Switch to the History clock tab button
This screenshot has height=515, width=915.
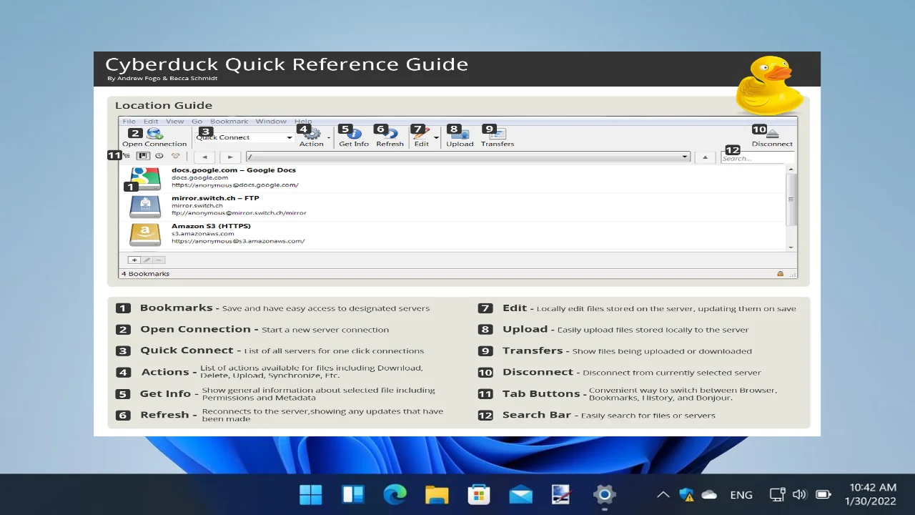(159, 156)
